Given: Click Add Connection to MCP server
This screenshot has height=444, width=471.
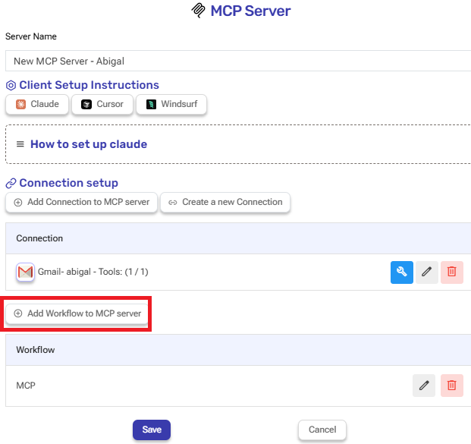Looking at the screenshot, I should [82, 203].
